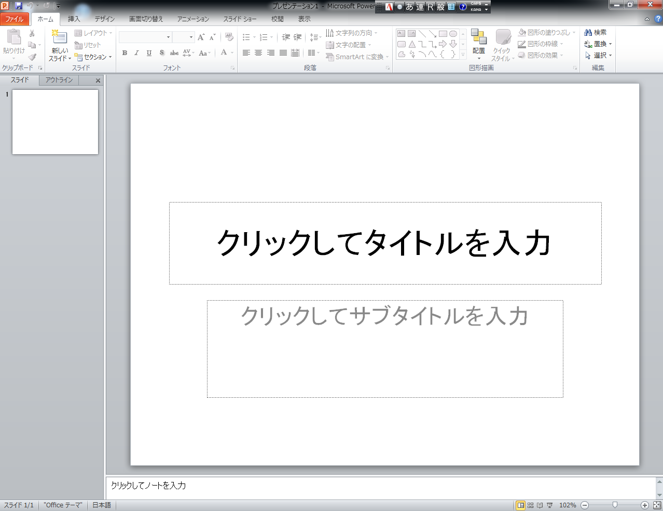This screenshot has height=511, width=663.
Task: Click the fit slide to window icon
Action: [657, 505]
